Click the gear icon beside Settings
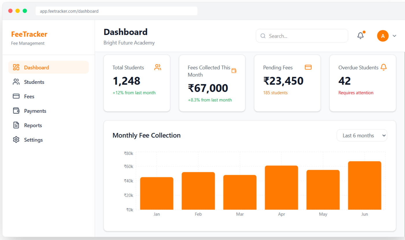Screen dimensions: 405x240 pos(16,140)
